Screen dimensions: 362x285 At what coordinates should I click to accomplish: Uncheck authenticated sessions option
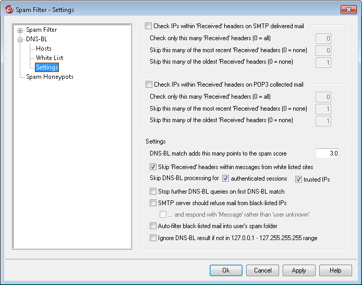pos(225,179)
